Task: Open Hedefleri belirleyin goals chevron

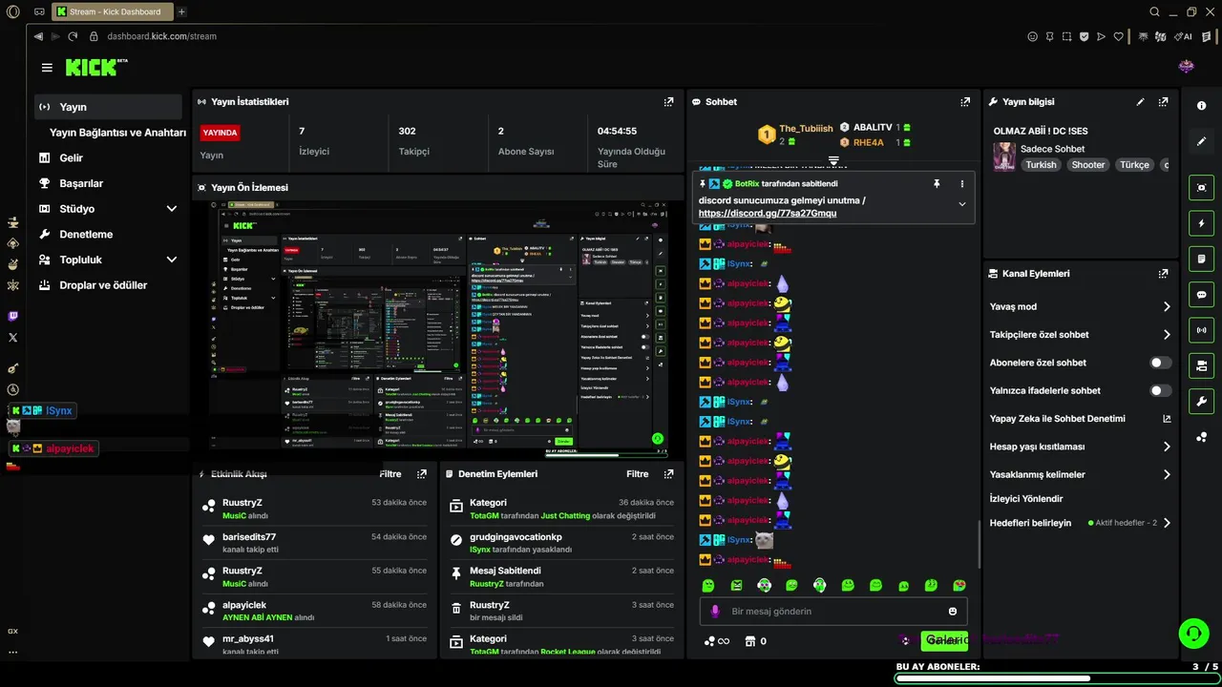Action: point(1167,523)
